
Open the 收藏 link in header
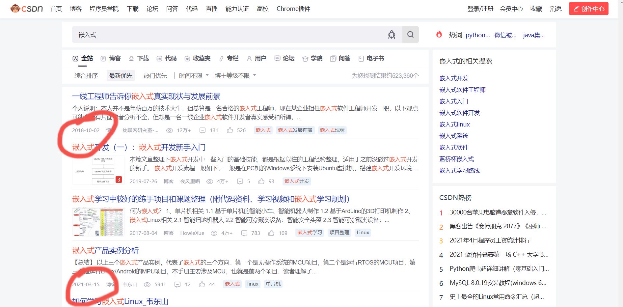point(536,9)
